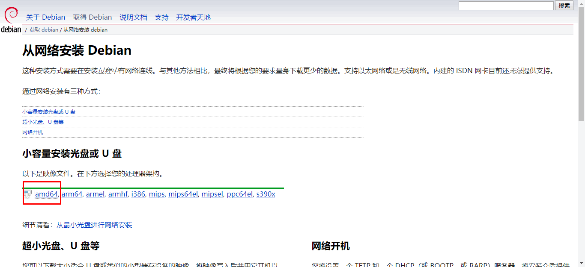This screenshot has height=267, width=585.
Task: Click the 搜索 search button
Action: (x=564, y=6)
